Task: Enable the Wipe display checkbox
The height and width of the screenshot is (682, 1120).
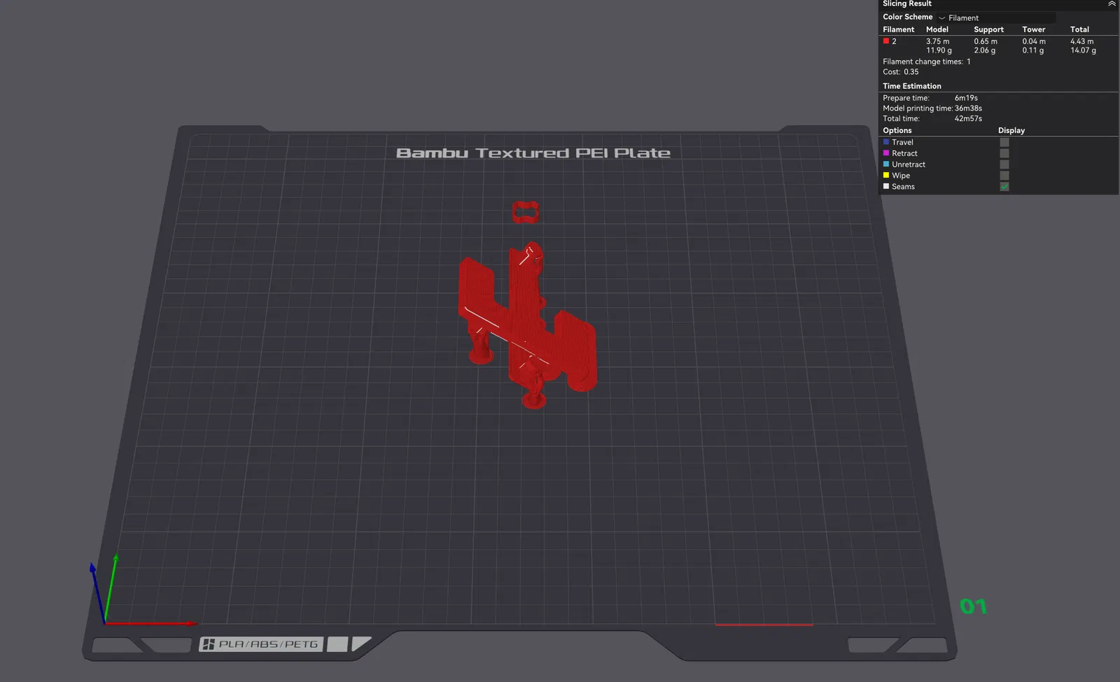Action: (x=1004, y=176)
